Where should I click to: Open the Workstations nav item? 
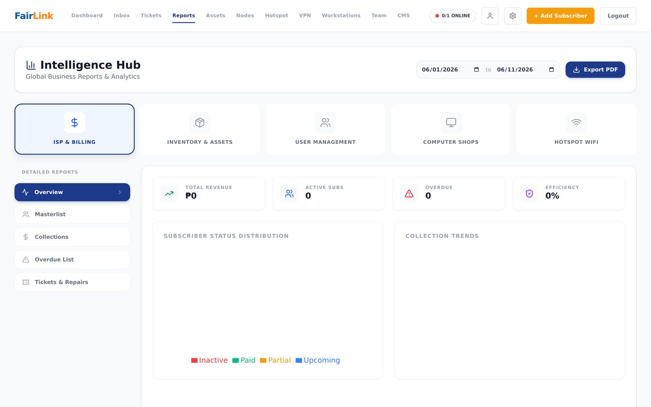click(341, 16)
